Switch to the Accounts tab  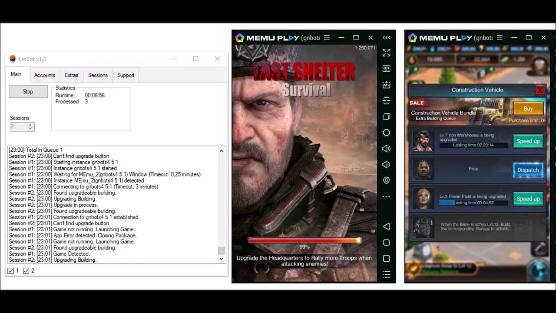(x=45, y=75)
